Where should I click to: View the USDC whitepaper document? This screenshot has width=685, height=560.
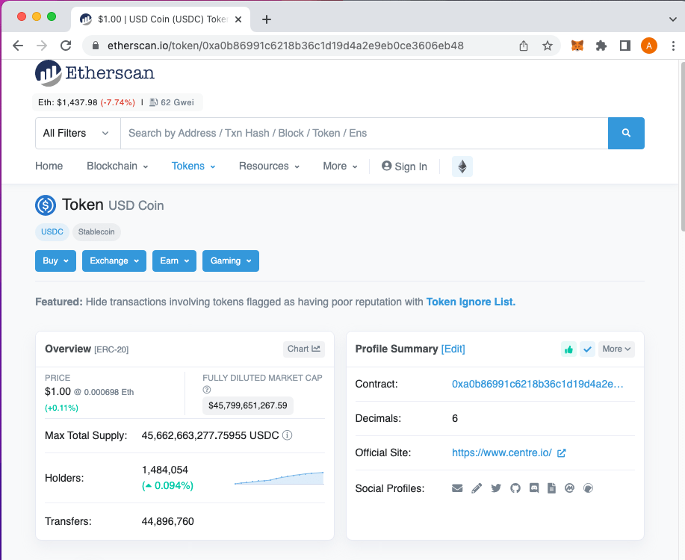click(551, 488)
